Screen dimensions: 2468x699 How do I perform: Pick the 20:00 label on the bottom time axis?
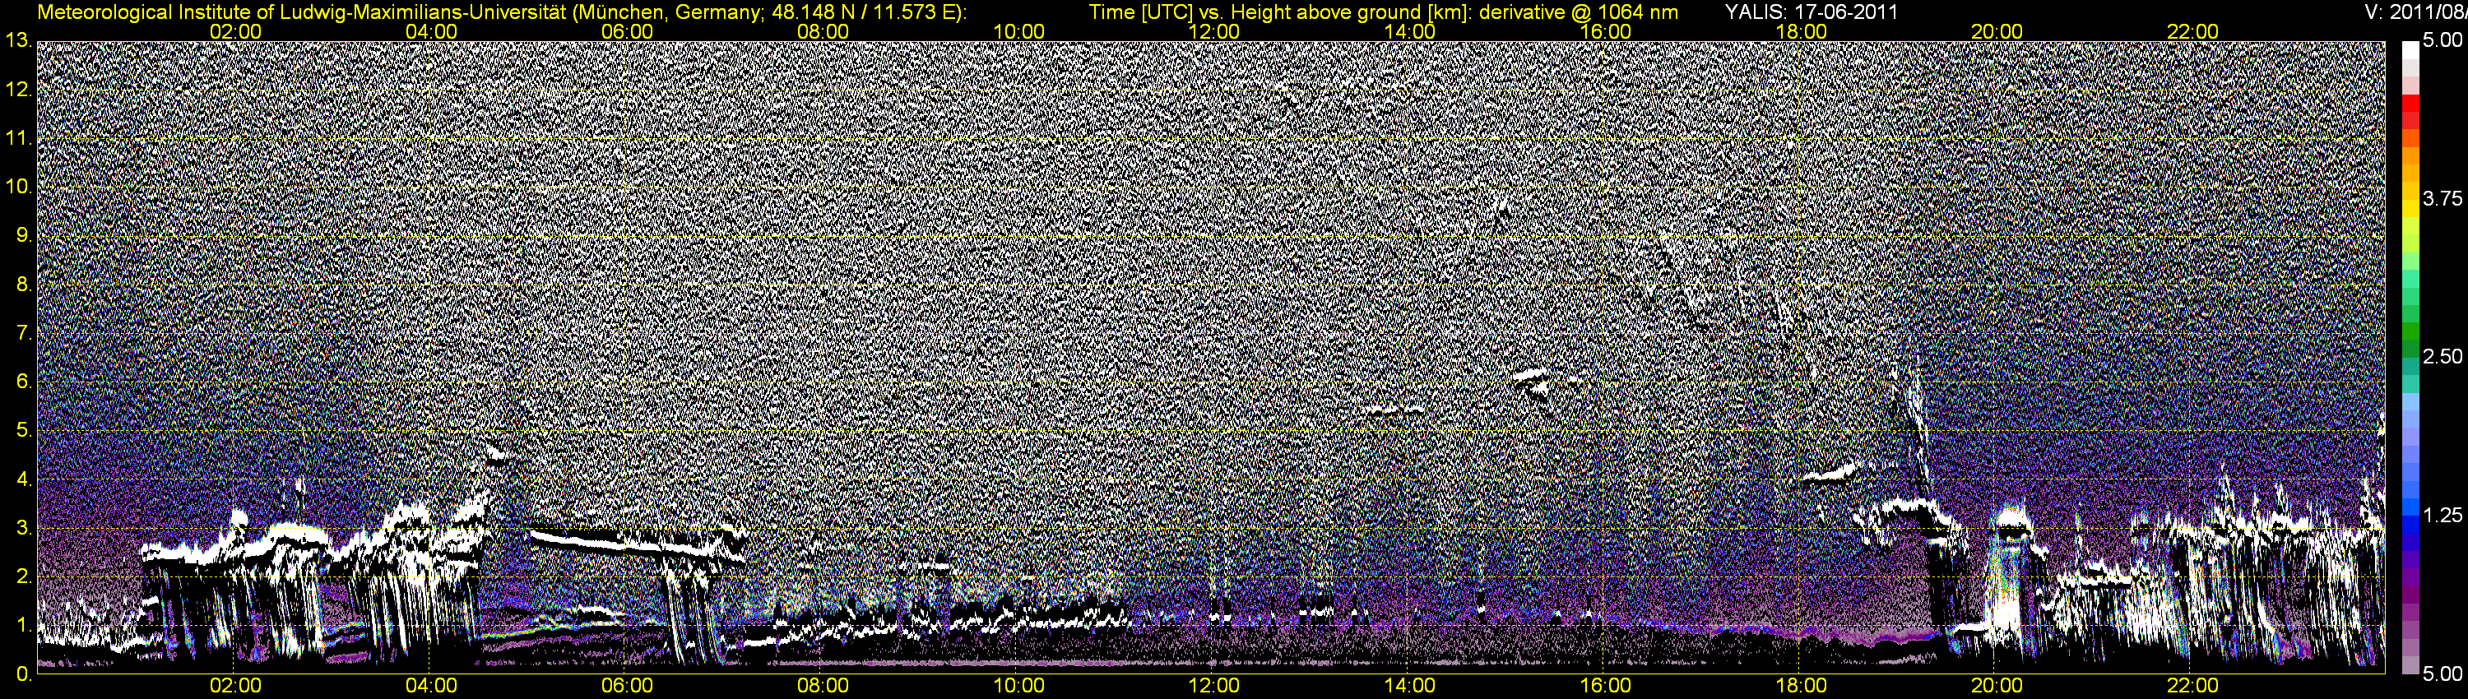click(x=1997, y=687)
